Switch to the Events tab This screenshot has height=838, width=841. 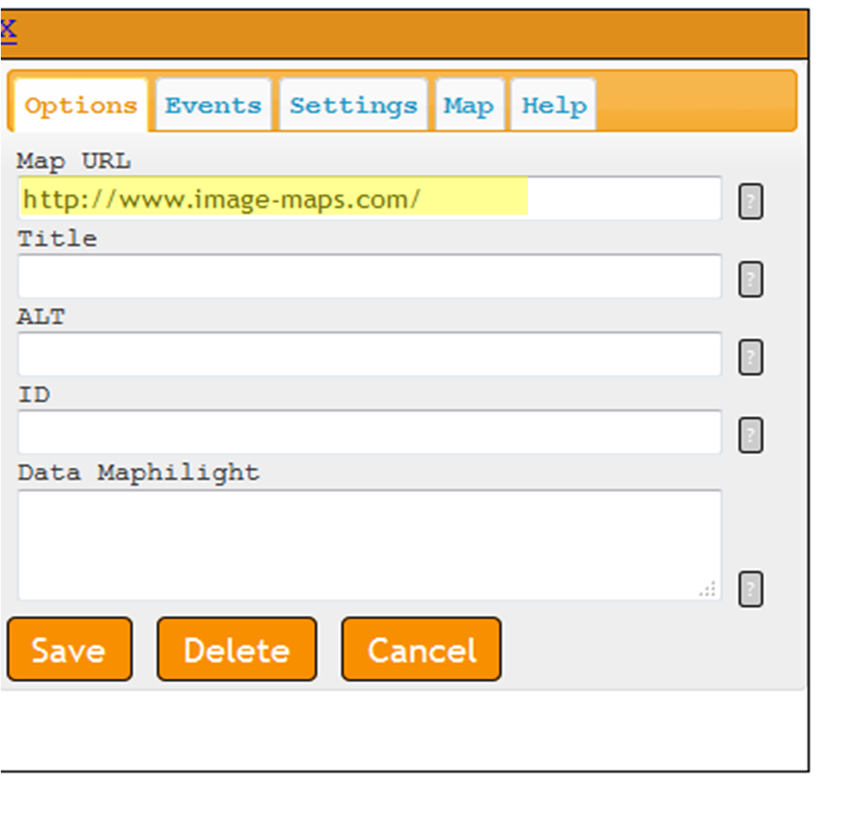click(213, 105)
